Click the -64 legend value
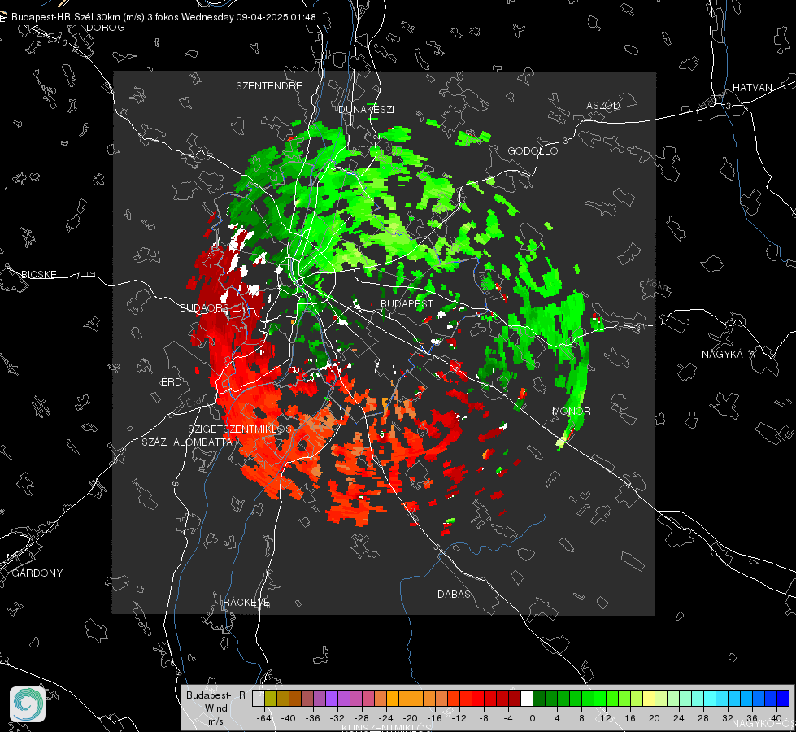796x732 pixels. (x=264, y=718)
